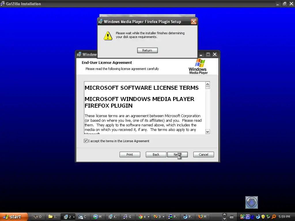Image resolution: width=295 pixels, height=221 pixels.
Task: Click installer taskbar item labeled K.
Action: coord(113,217)
